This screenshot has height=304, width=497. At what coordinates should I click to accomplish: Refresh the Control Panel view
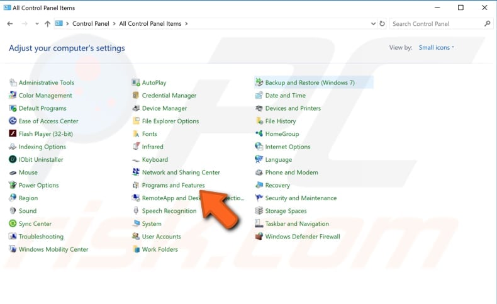click(x=383, y=24)
